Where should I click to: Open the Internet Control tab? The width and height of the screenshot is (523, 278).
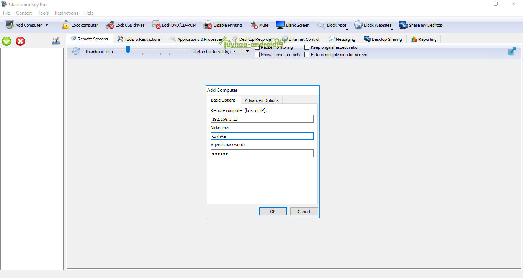[x=301, y=39]
